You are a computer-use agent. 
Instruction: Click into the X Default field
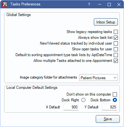point(71,107)
